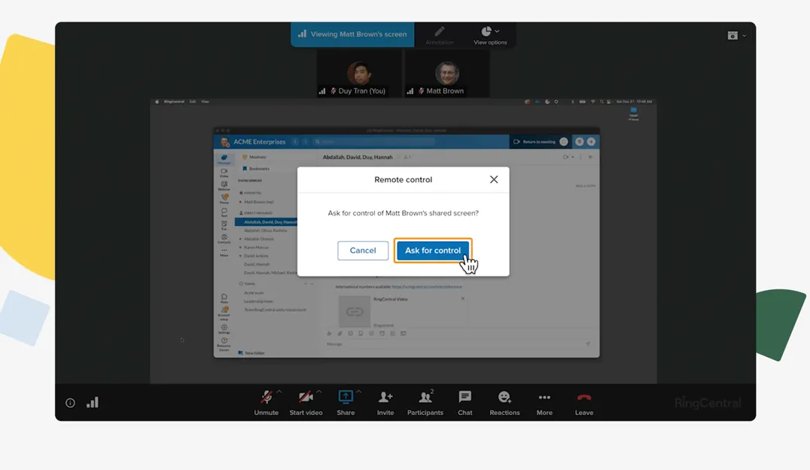The height and width of the screenshot is (470, 810).
Task: Expand video options arrow beside Start video
Action: pyautogui.click(x=318, y=392)
